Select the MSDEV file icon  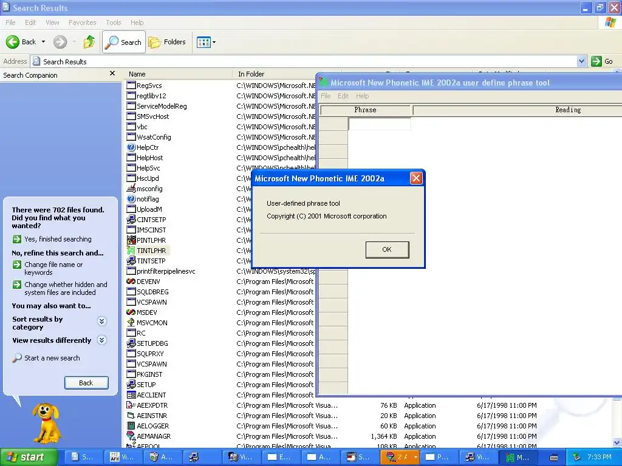click(131, 312)
